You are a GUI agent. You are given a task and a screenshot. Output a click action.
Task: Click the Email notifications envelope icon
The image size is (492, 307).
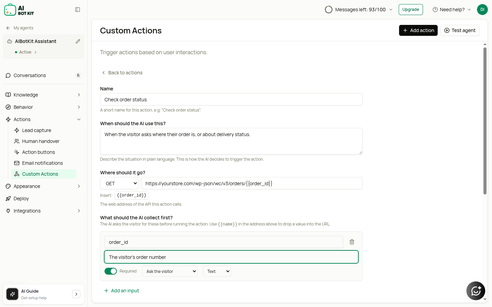click(17, 163)
